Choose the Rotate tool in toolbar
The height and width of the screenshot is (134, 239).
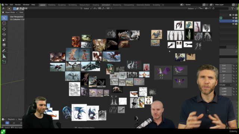(4, 34)
